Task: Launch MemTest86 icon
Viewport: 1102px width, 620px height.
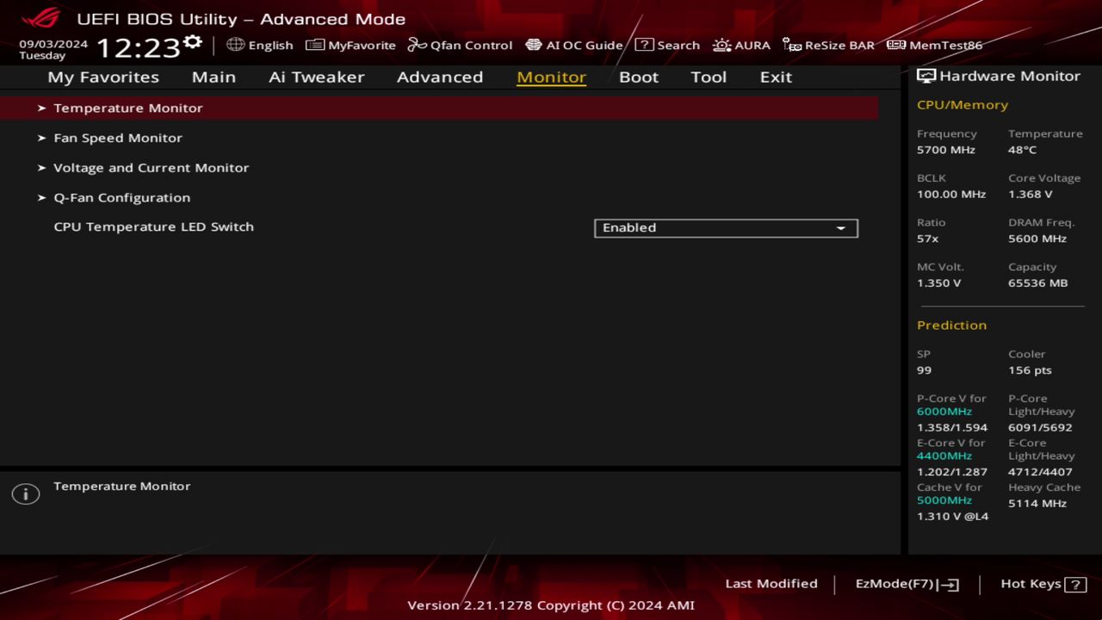Action: [896, 45]
